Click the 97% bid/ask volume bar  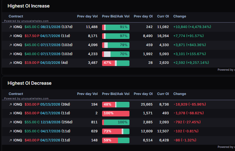coord(116,36)
